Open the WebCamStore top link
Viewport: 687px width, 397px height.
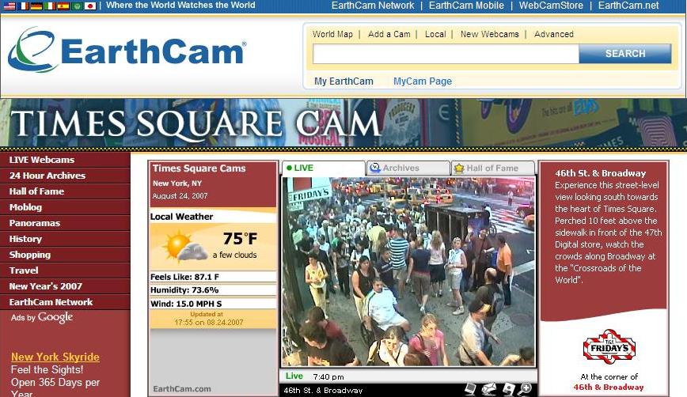pos(551,6)
